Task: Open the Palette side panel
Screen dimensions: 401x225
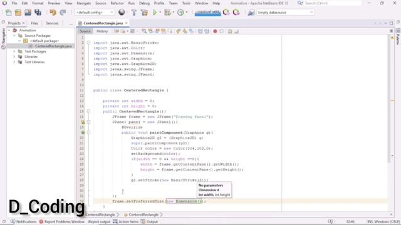Action: point(398,37)
